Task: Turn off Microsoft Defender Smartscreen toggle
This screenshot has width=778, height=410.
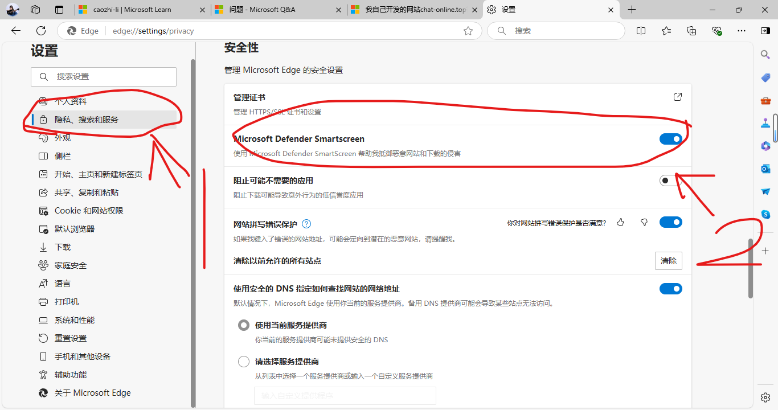Action: (x=671, y=139)
